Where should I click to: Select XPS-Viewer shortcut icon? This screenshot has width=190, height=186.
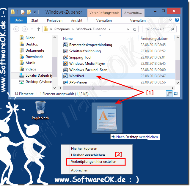pos(65,82)
